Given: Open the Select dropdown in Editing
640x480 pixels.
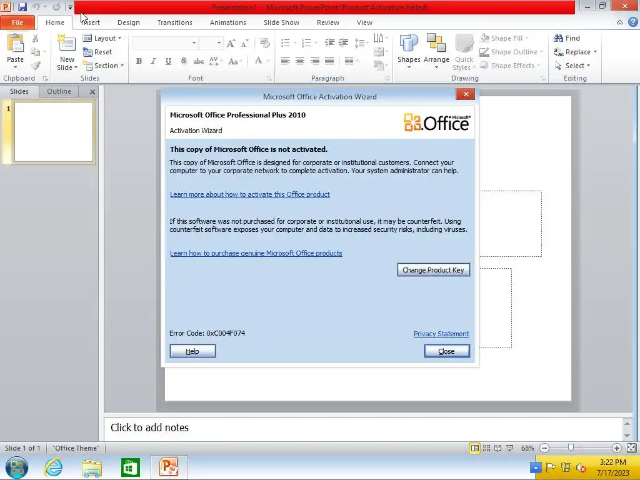Looking at the screenshot, I should [x=572, y=65].
